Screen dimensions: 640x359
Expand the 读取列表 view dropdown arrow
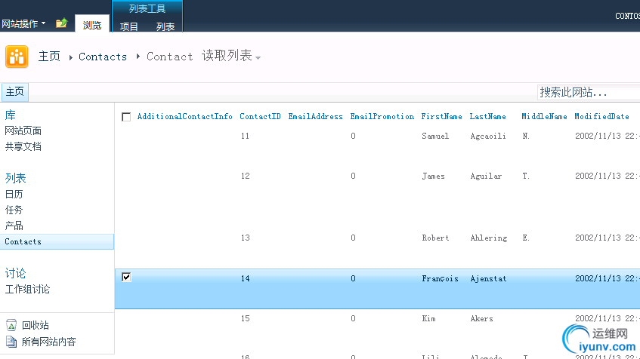[x=258, y=58]
